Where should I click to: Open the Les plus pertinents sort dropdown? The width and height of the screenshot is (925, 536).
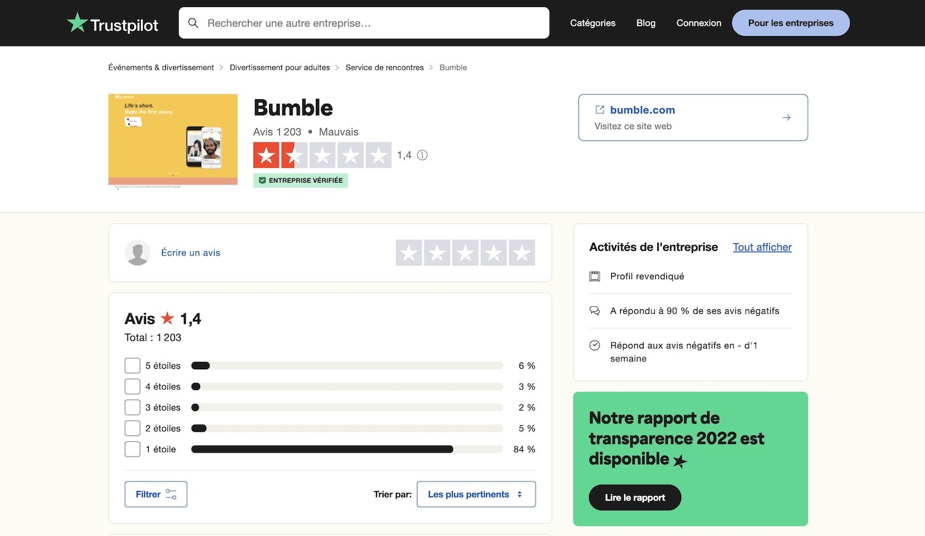pyautogui.click(x=475, y=494)
